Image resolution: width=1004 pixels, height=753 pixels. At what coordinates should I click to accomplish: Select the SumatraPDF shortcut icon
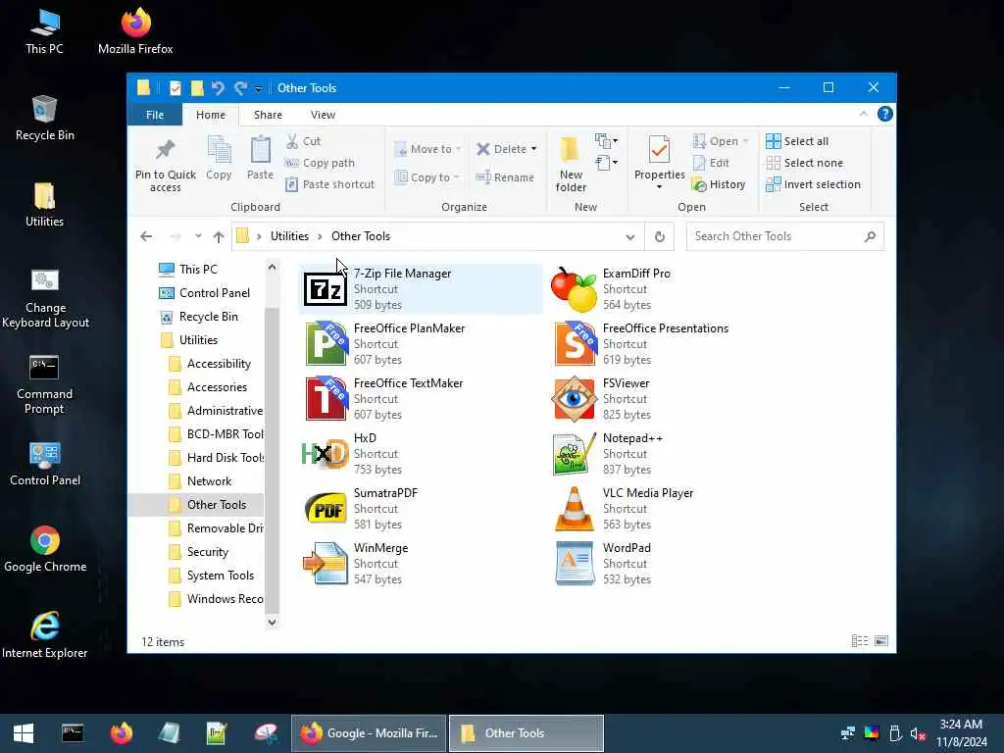tap(326, 509)
